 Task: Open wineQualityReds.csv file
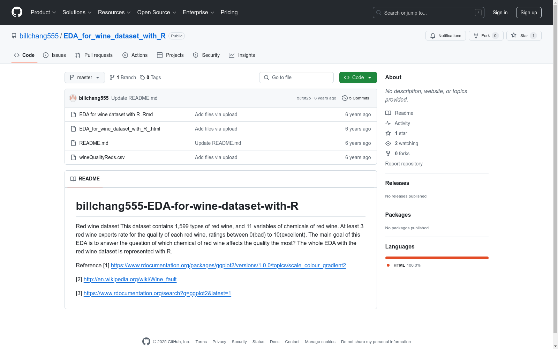(102, 157)
